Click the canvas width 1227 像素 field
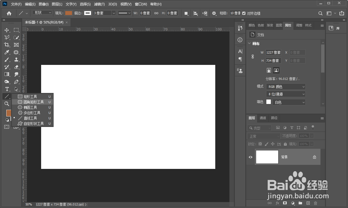The height and width of the screenshot is (208, 348). click(273, 52)
